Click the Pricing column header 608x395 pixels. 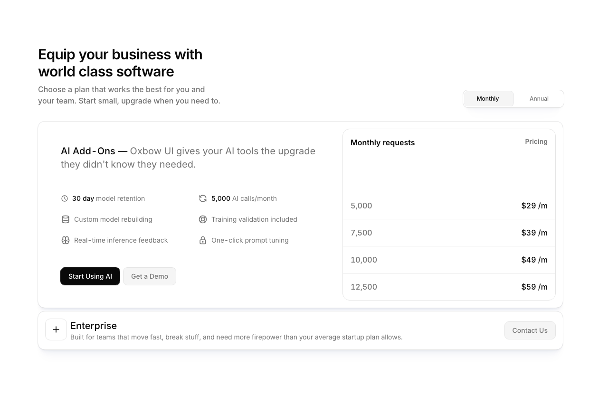536,141
